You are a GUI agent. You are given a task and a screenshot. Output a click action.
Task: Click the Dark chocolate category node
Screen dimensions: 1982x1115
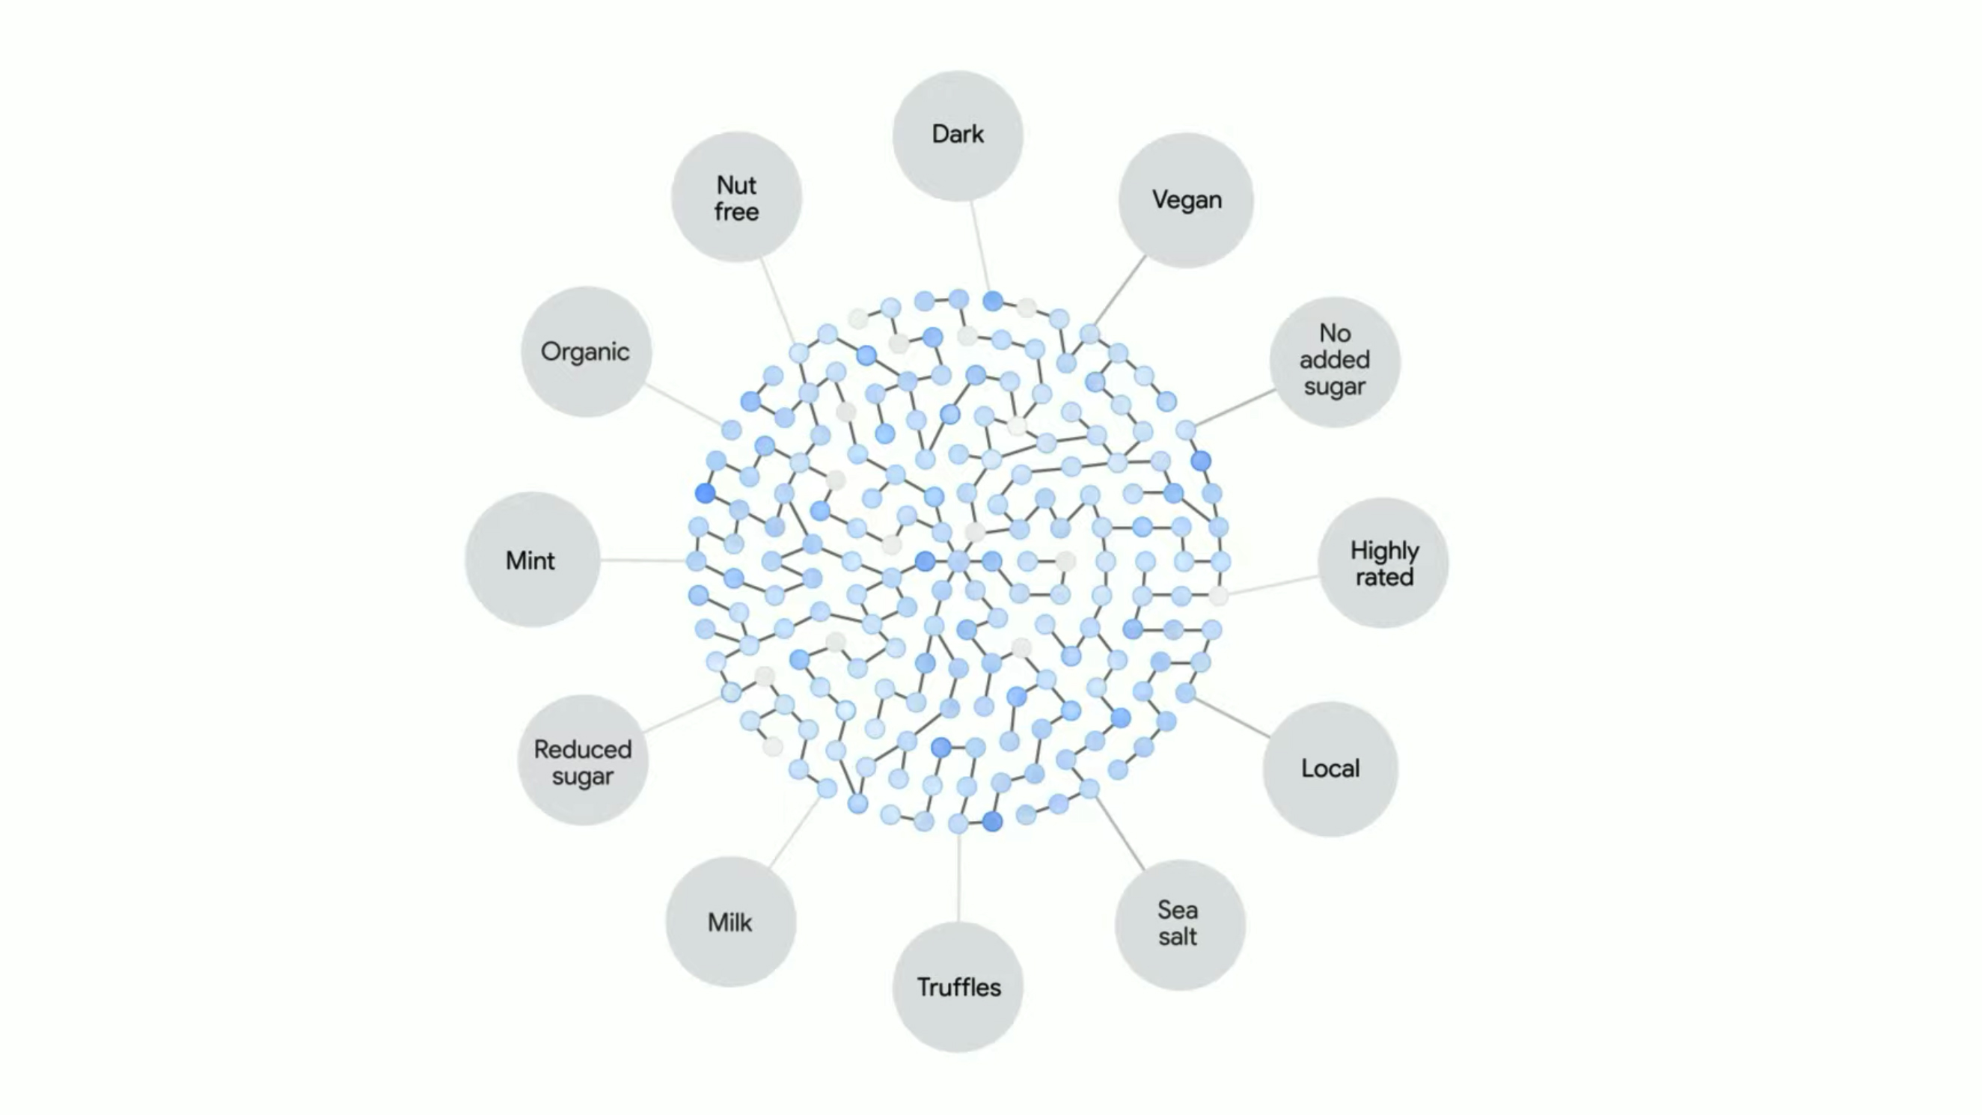(957, 133)
